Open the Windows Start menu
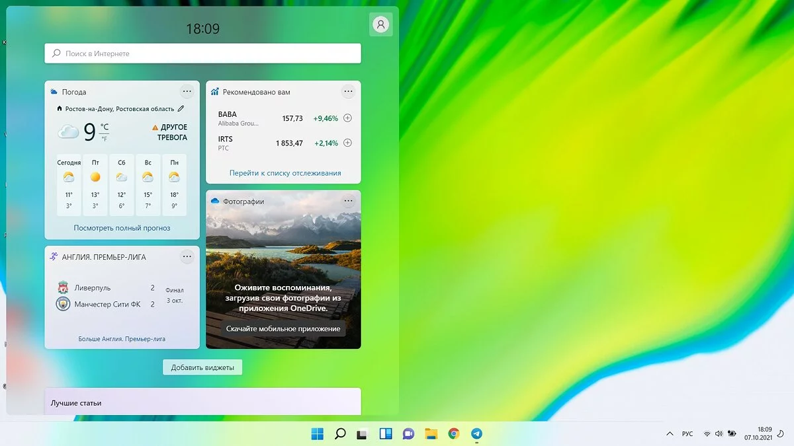The height and width of the screenshot is (446, 794). point(318,433)
